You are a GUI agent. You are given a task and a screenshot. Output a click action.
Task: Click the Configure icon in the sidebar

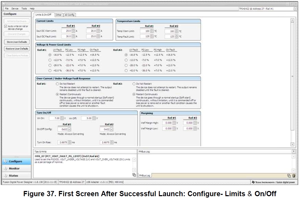(x=6, y=161)
